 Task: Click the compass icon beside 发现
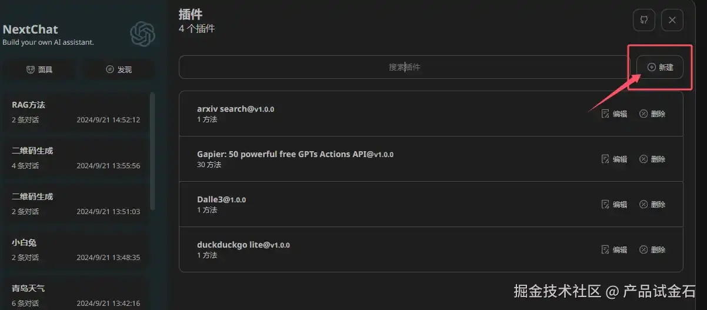110,69
